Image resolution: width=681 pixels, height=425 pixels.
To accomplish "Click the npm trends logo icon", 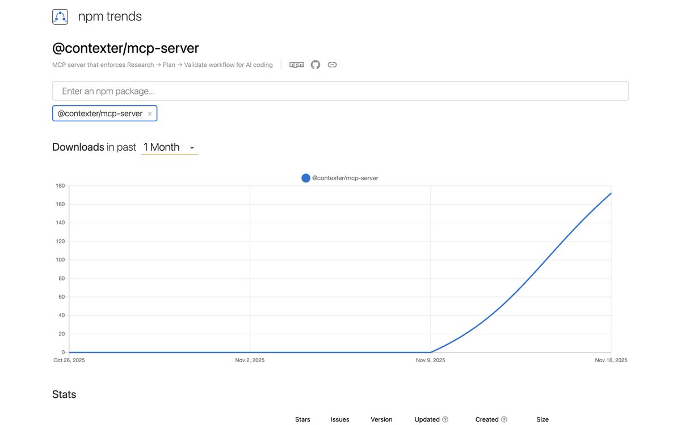I will pyautogui.click(x=59, y=16).
